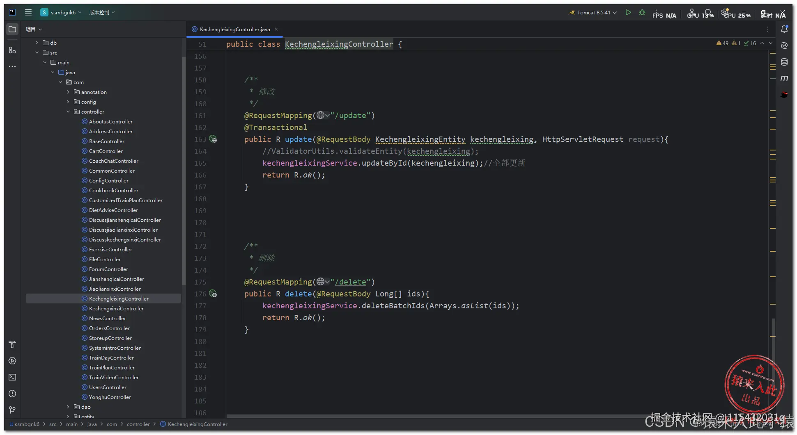Open the Database tool window

click(x=784, y=62)
